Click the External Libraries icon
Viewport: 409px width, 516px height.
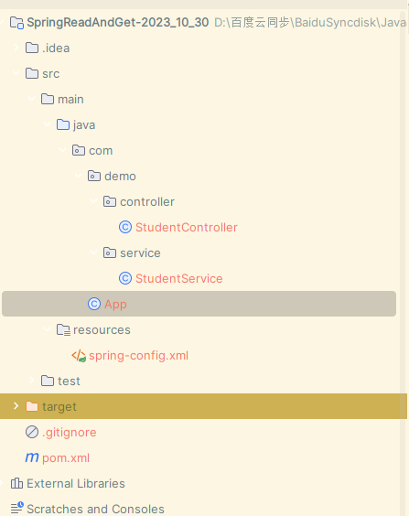16,483
